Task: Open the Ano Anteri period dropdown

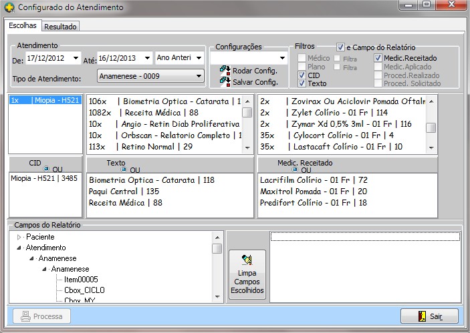Action: point(199,58)
